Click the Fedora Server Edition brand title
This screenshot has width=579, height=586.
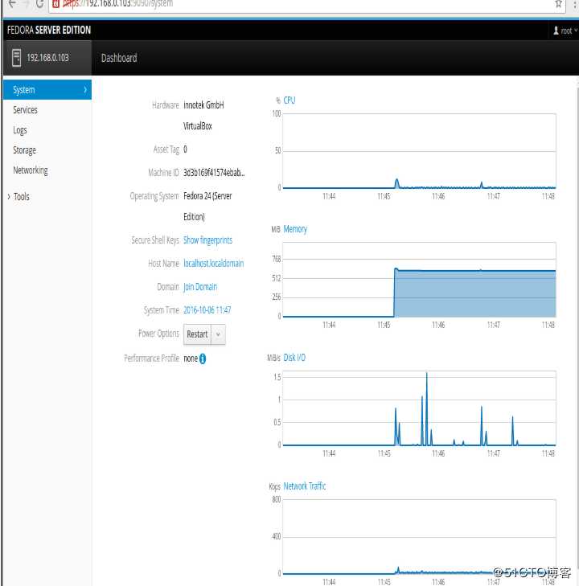tap(48, 31)
